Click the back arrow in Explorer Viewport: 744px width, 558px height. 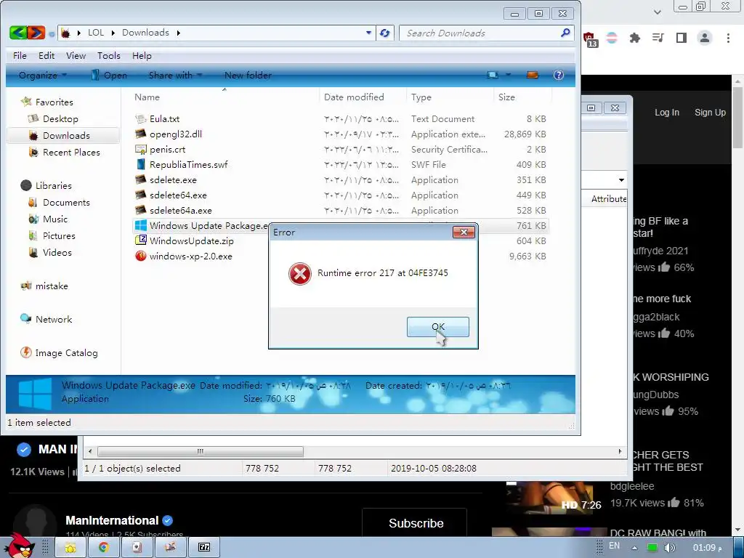pyautogui.click(x=18, y=33)
